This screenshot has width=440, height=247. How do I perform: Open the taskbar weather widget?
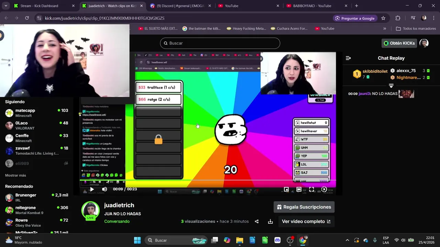tap(23, 240)
